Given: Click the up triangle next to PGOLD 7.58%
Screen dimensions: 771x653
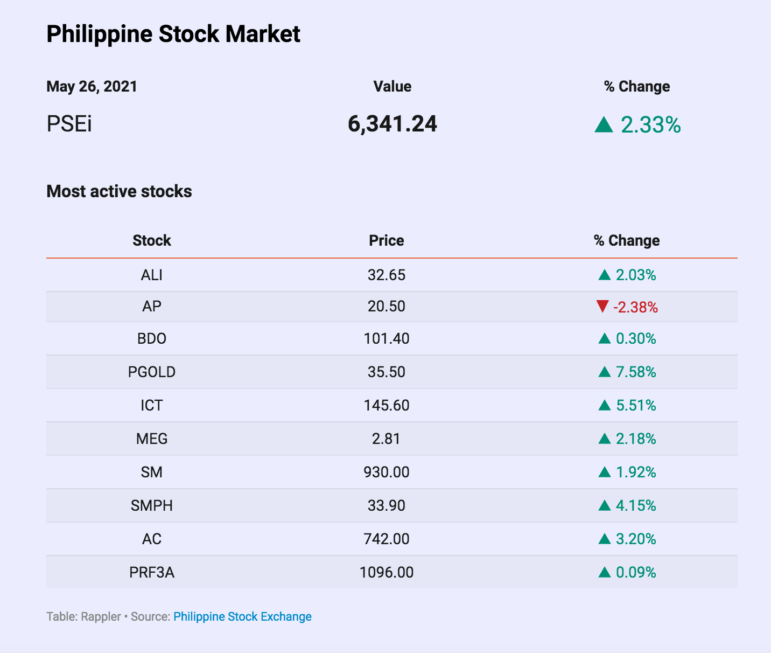Looking at the screenshot, I should pos(604,372).
